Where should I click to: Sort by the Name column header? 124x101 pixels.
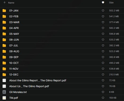tap(11, 3)
